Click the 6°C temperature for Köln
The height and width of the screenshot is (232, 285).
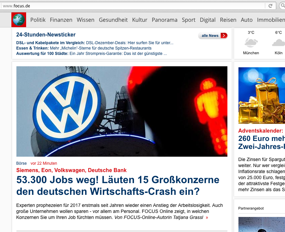tap(278, 32)
